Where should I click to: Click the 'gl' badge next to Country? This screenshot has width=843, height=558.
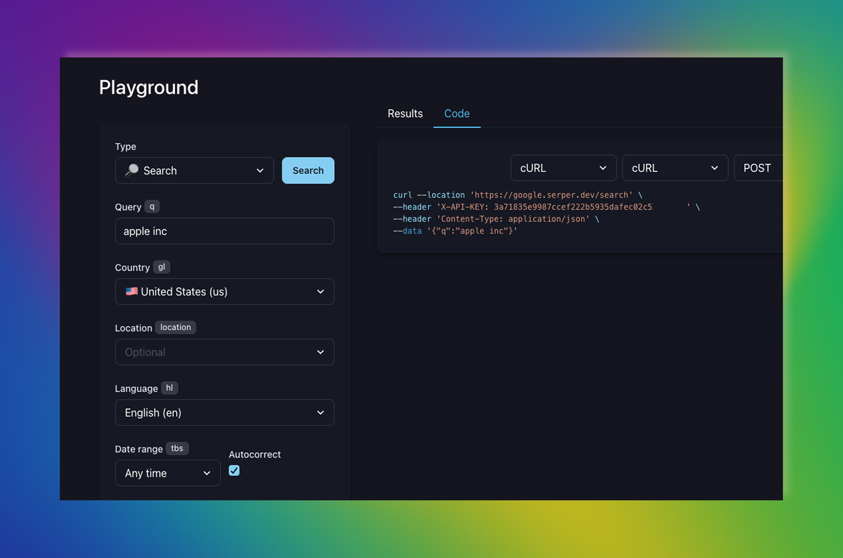(x=161, y=267)
